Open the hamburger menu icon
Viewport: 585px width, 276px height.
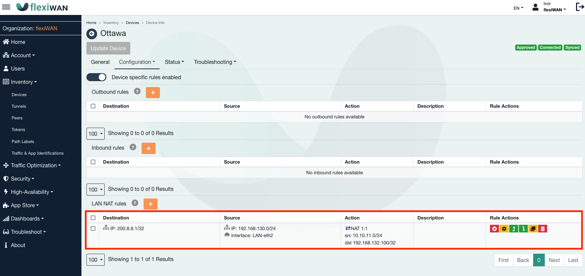[6, 7]
